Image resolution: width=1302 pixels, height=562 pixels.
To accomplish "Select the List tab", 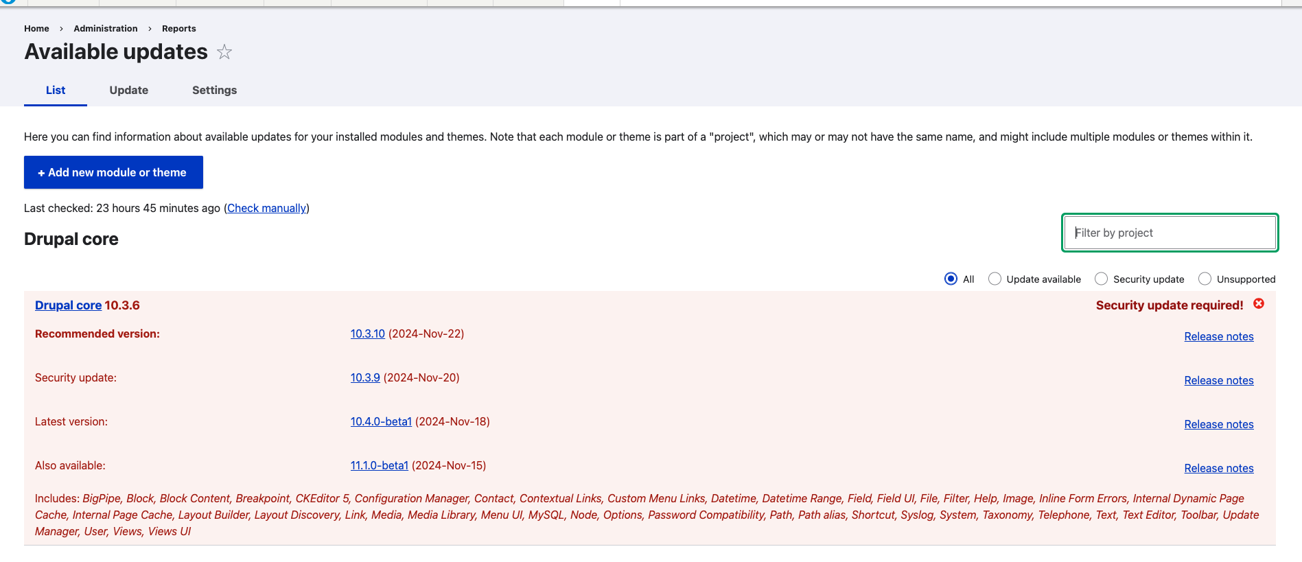I will click(x=56, y=90).
